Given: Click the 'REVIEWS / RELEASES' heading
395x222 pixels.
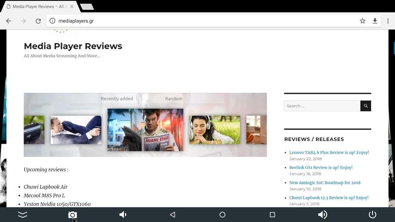Looking at the screenshot, I should [x=314, y=139].
